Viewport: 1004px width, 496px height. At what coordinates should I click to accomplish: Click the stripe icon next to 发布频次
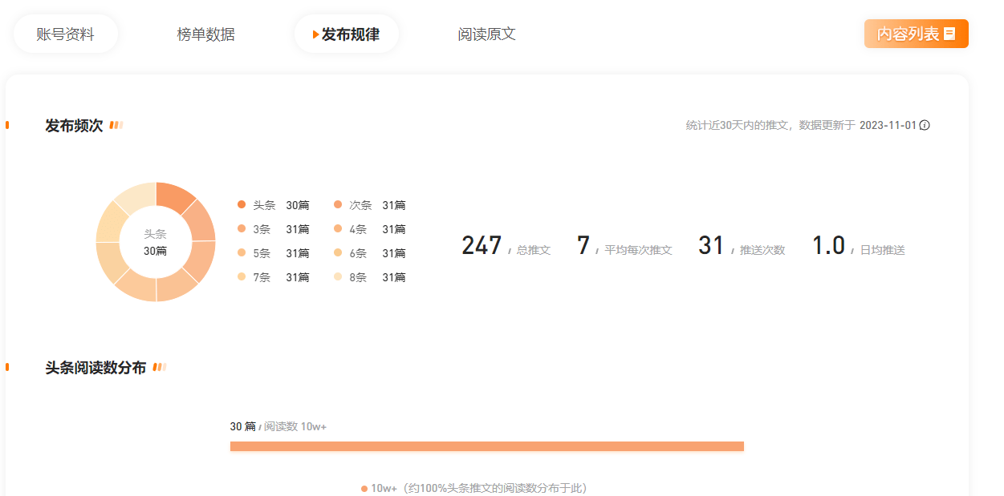point(116,125)
